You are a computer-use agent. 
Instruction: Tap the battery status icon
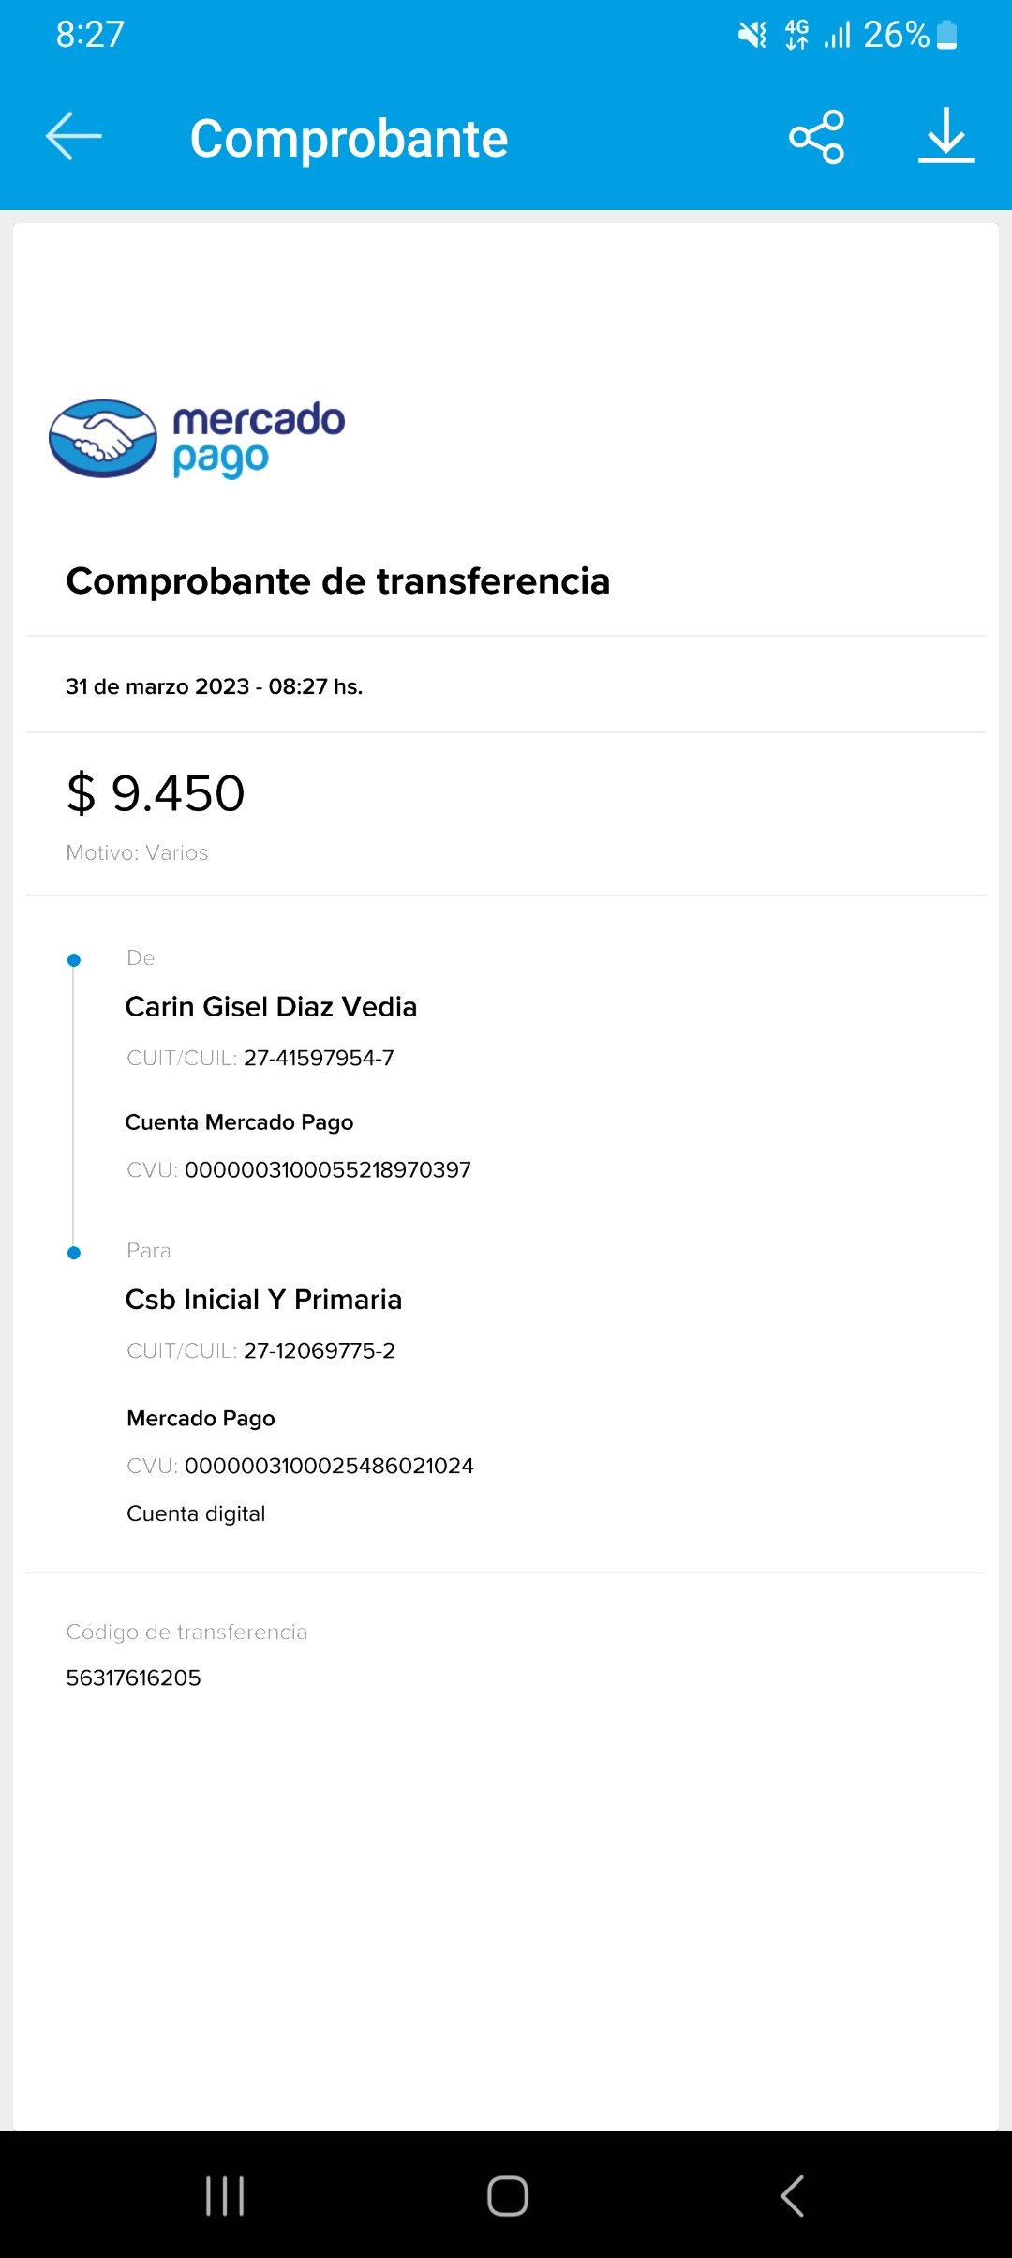(x=947, y=36)
